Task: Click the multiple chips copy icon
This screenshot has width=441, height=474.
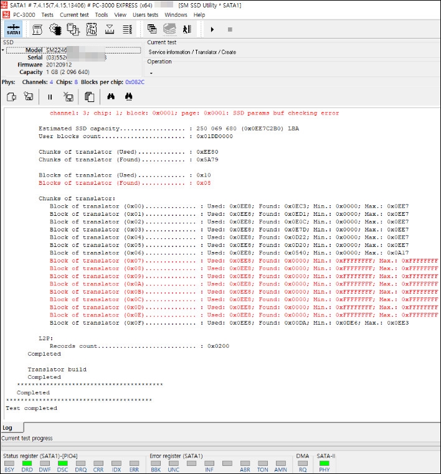Action: point(73,29)
